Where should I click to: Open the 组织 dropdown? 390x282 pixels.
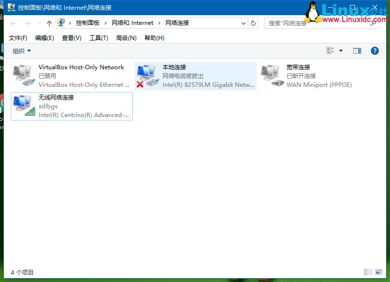coord(21,51)
